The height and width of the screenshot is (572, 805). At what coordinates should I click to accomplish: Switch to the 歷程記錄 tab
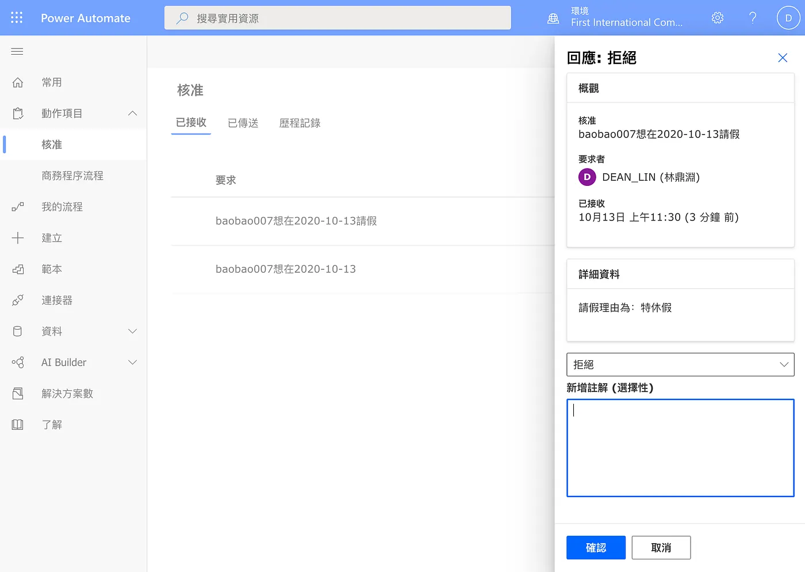(300, 123)
